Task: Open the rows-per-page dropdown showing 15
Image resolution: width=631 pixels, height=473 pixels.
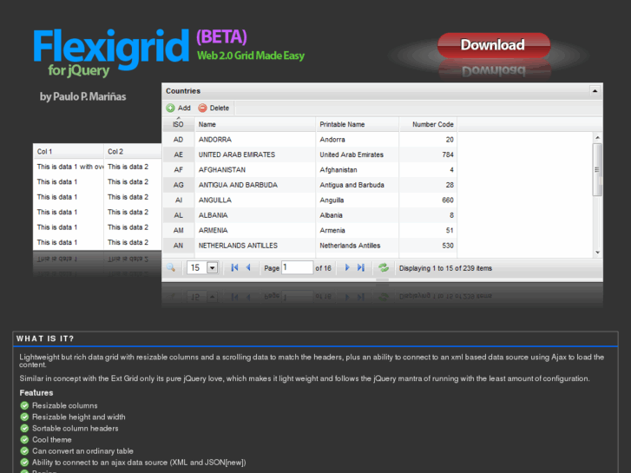Action: [202, 267]
